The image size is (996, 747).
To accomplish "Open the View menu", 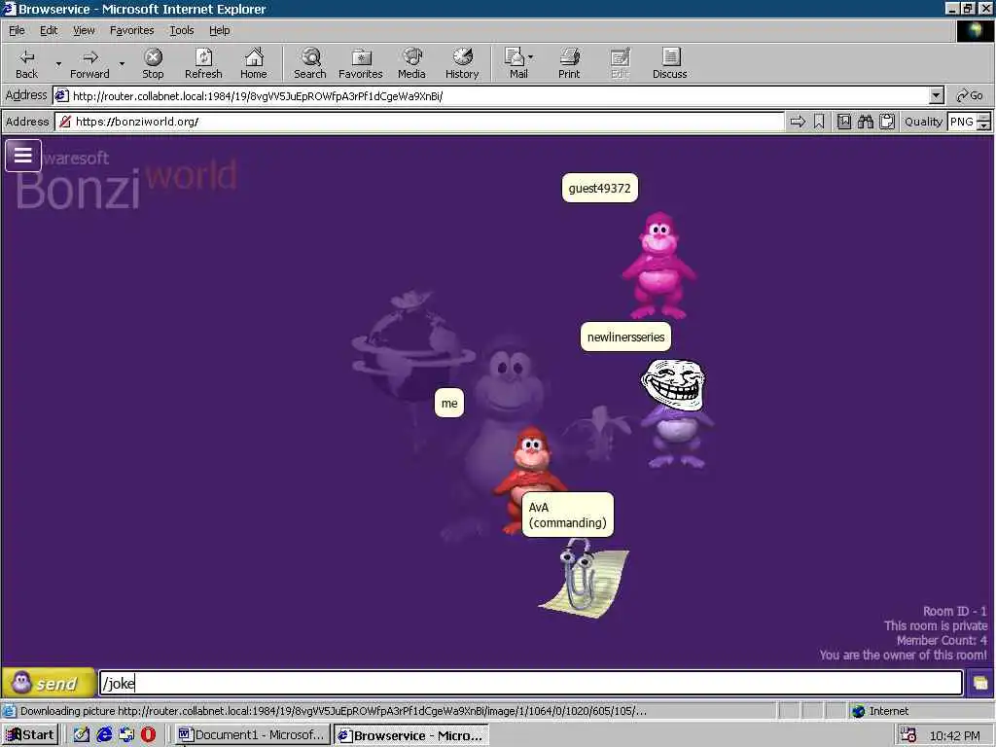I will [x=84, y=30].
